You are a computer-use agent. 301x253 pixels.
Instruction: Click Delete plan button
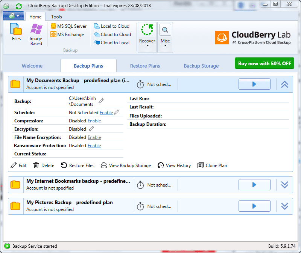(44, 166)
